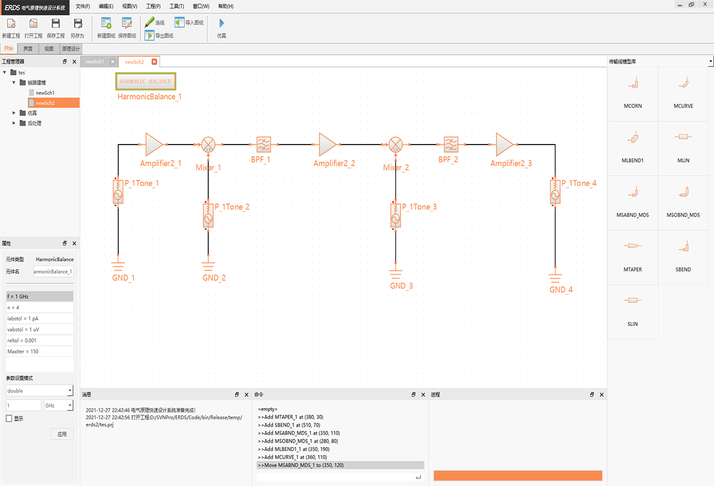The width and height of the screenshot is (714, 486).
Task: Select the Mixer_1 component on the canvas
Action: pos(208,145)
